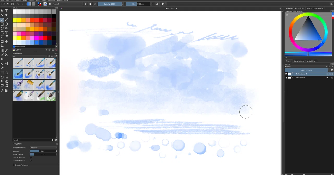Screen dimensions: 334x175
Task: Select the Rectangular Selection tool
Action: pyautogui.click(x=2, y=73)
